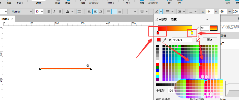Close the index tab
Viewport: 239px width, 100px height.
pyautogui.click(x=13, y=19)
